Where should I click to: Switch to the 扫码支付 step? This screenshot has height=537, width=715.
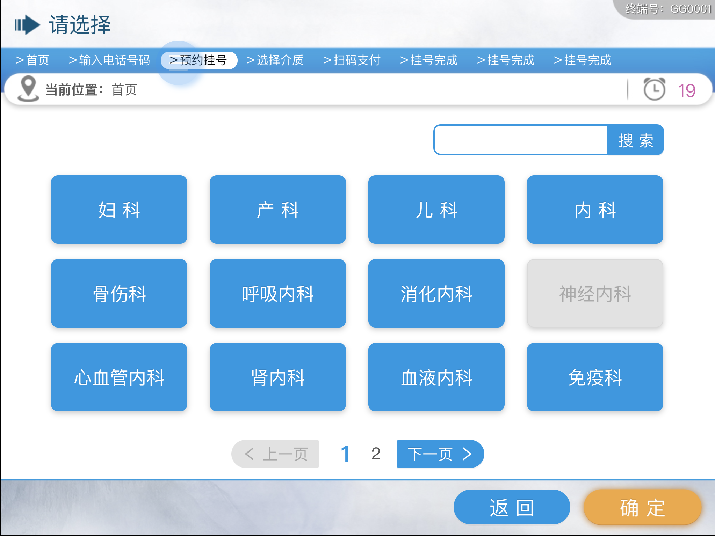(x=352, y=60)
